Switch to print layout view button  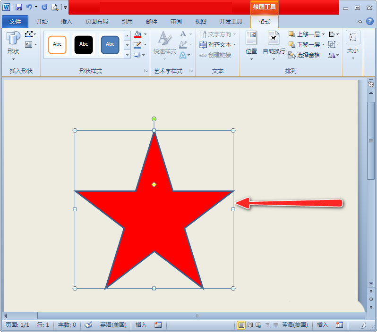241,325
